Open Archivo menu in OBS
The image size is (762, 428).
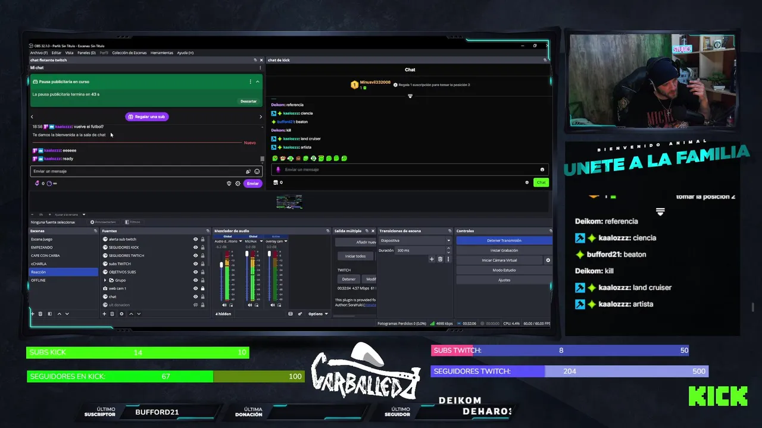[x=39, y=53]
